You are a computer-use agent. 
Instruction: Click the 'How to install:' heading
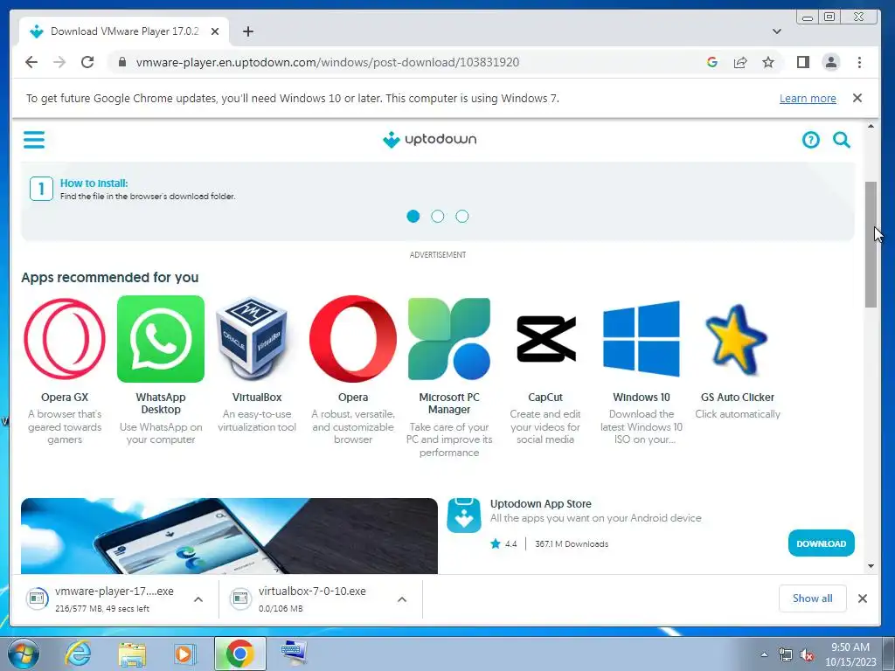coord(94,183)
